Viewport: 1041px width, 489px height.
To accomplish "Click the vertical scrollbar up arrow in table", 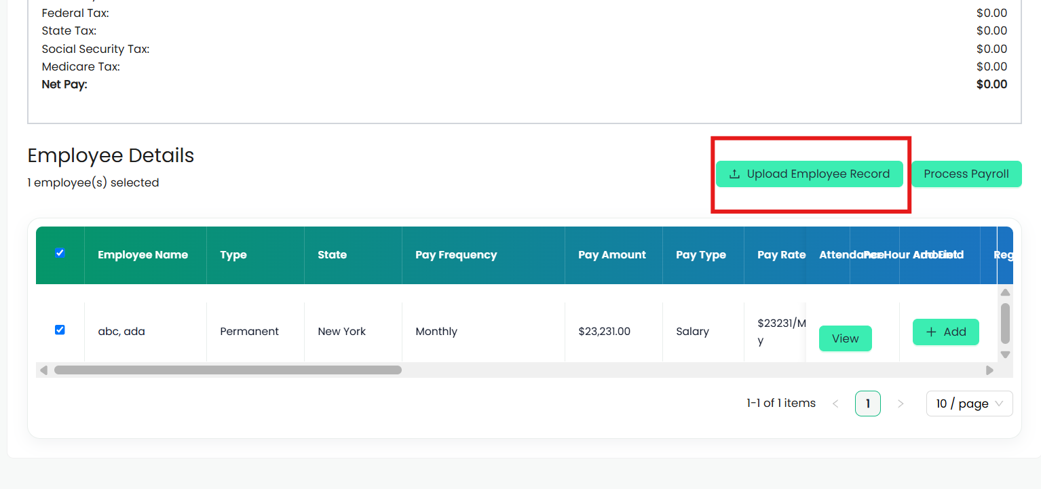I will point(1006,292).
